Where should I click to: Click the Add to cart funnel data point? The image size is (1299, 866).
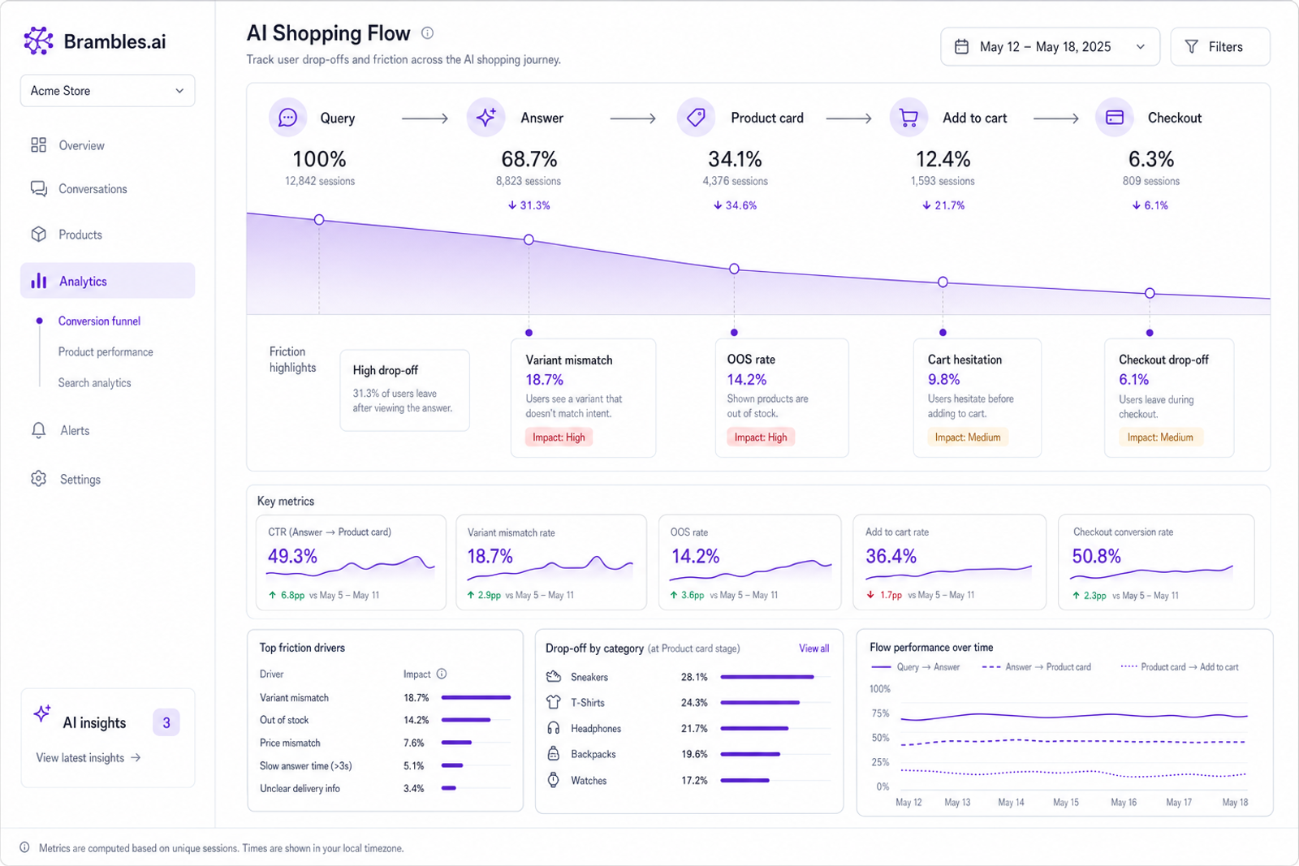point(943,282)
